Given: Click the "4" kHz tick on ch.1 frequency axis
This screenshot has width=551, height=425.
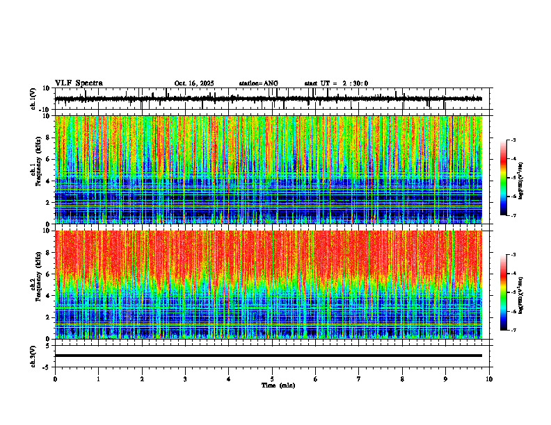Looking at the screenshot, I should click(x=48, y=181).
